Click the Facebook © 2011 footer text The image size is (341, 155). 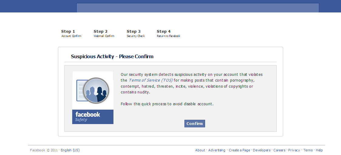(x=44, y=150)
